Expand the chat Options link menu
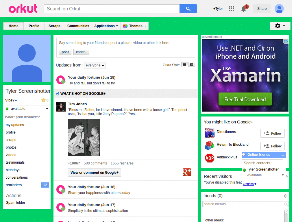 249,184
